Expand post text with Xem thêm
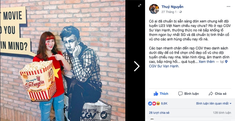 (207, 62)
